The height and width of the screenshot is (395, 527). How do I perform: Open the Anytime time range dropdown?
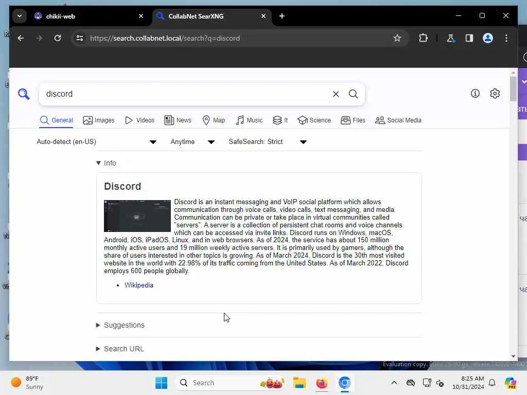click(192, 142)
